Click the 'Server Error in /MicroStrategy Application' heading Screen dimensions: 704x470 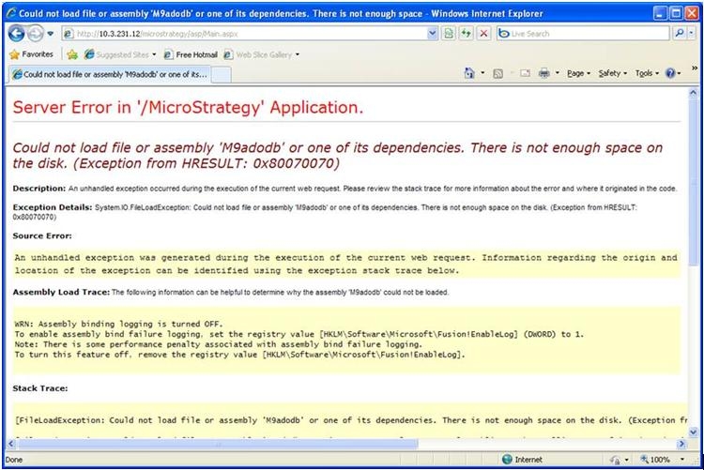[188, 108]
